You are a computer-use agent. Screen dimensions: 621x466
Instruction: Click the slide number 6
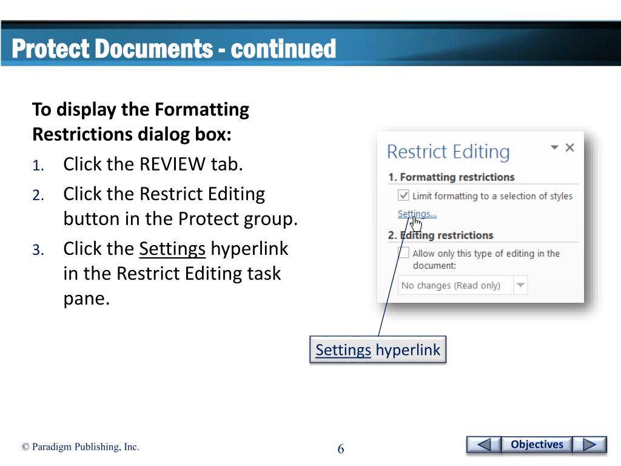(341, 449)
